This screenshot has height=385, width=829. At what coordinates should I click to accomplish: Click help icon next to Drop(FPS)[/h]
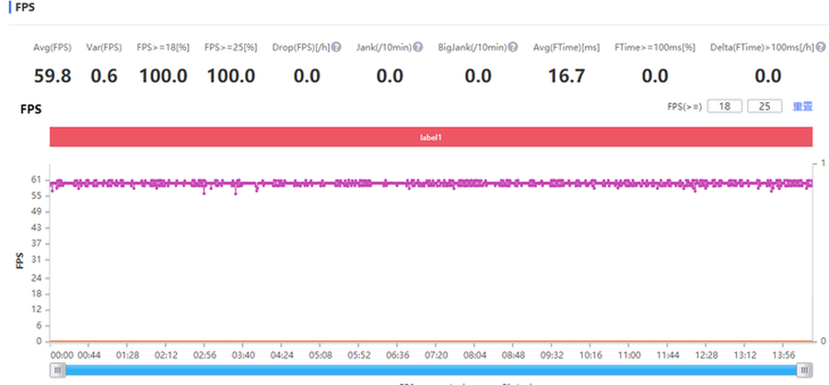pyautogui.click(x=336, y=47)
